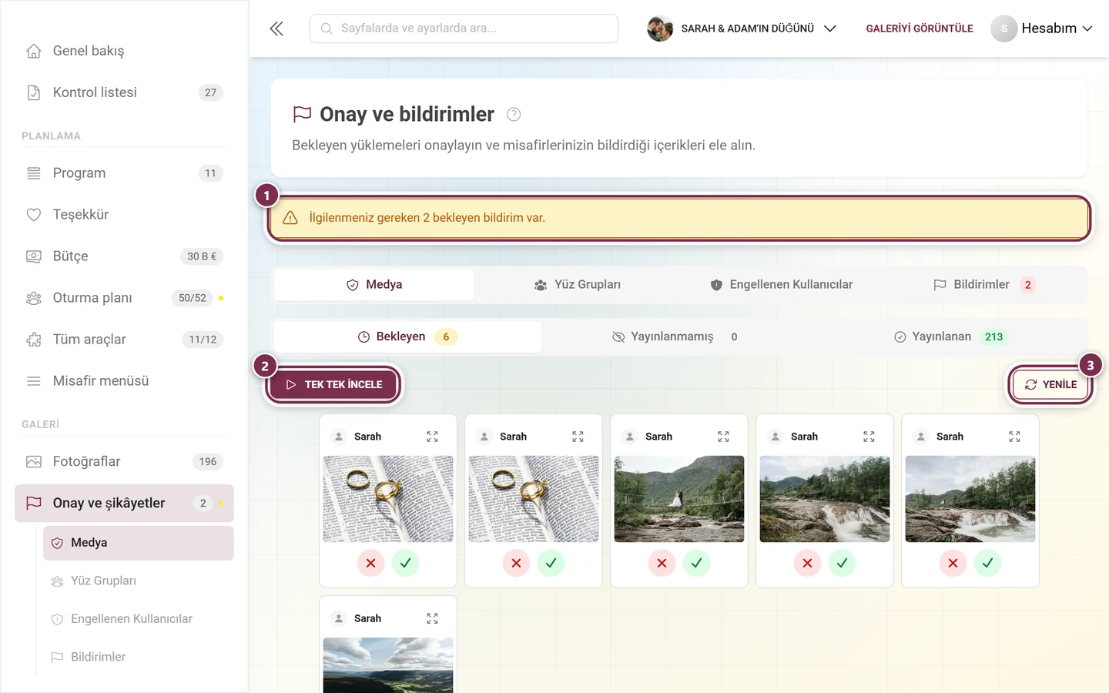Viewport: 1109px width, 693px height.
Task: Open third thumbnail of couple on bridge
Action: (679, 499)
